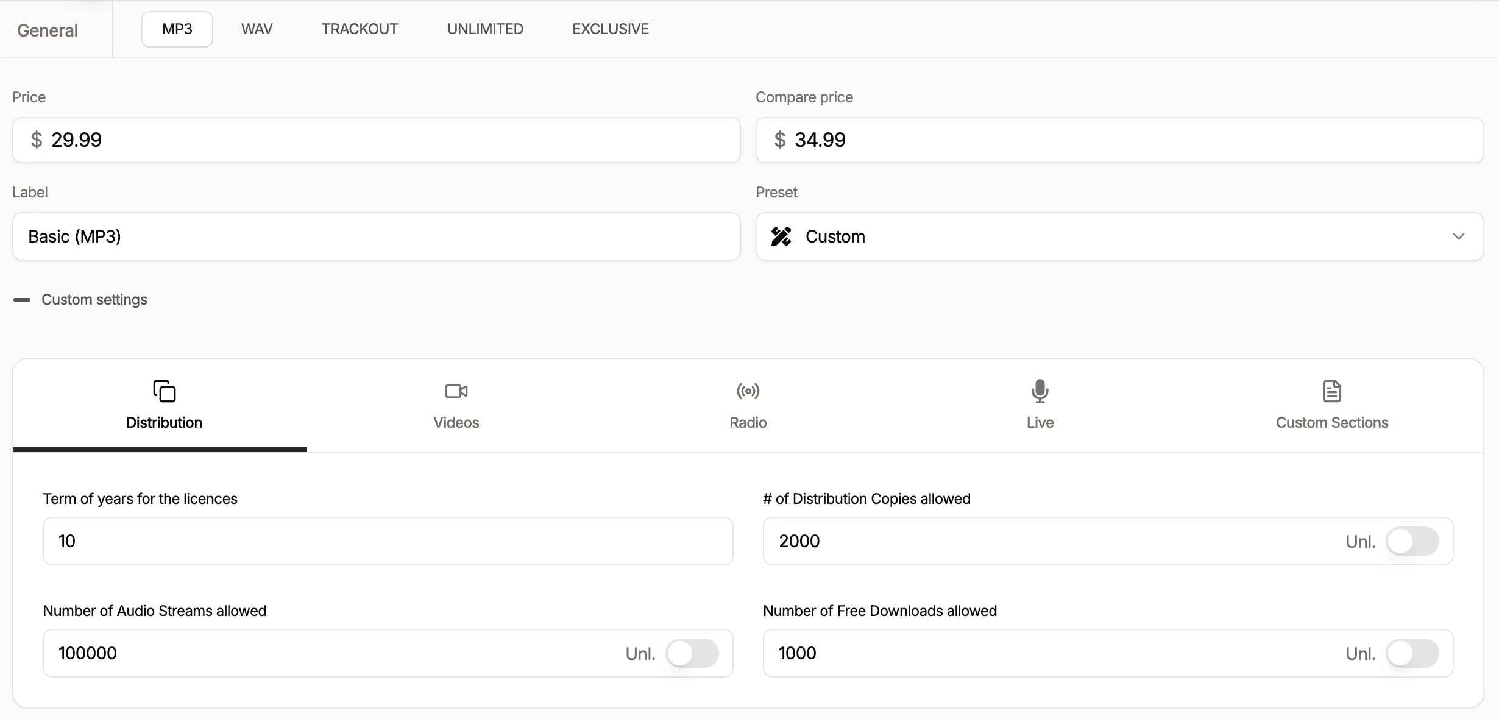1499x719 pixels.
Task: Click the Custom Sections document icon
Action: [1332, 391]
